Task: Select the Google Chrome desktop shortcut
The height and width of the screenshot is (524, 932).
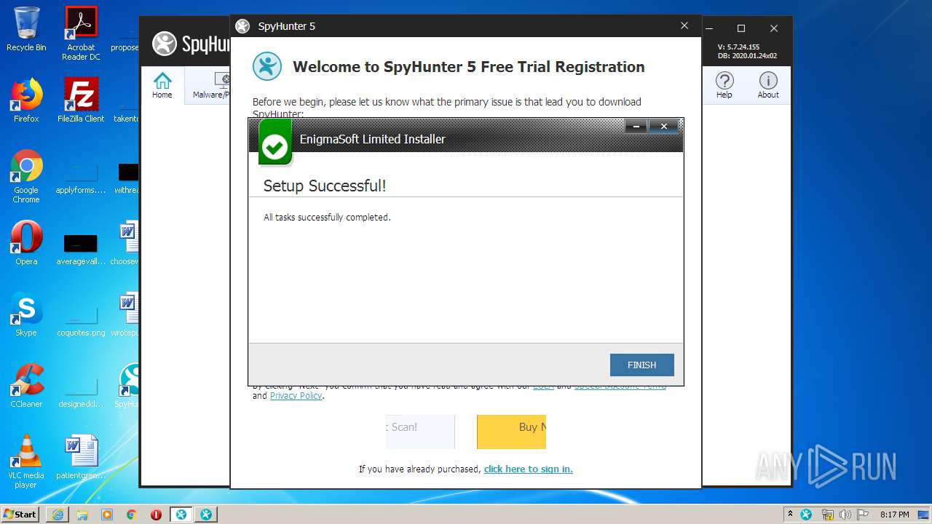Action: click(26, 176)
